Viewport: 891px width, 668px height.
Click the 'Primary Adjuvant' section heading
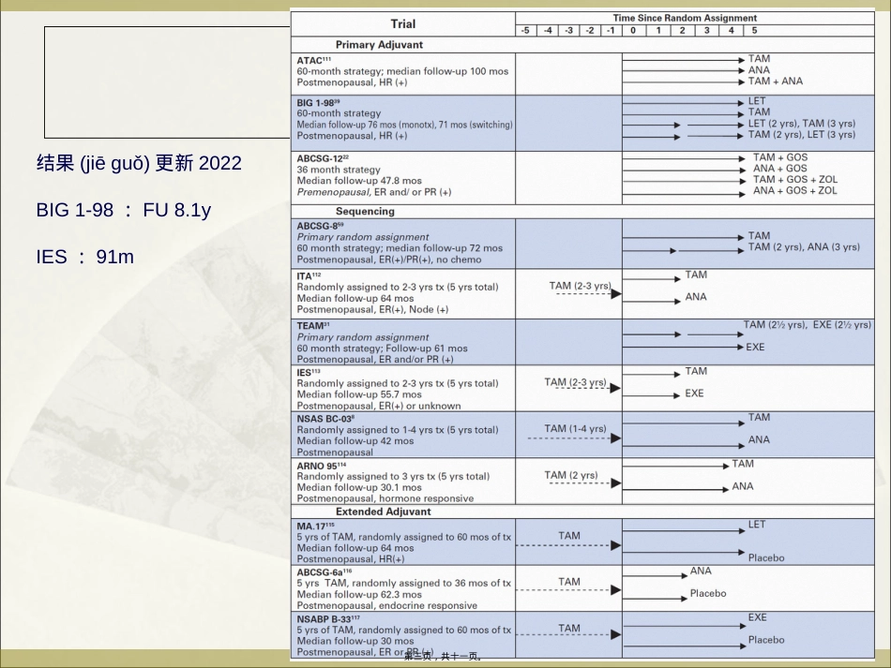379,45
